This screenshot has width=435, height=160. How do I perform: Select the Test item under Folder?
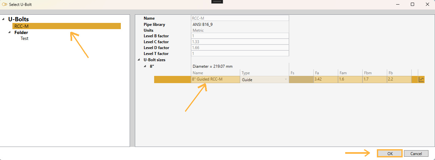pyautogui.click(x=24, y=38)
